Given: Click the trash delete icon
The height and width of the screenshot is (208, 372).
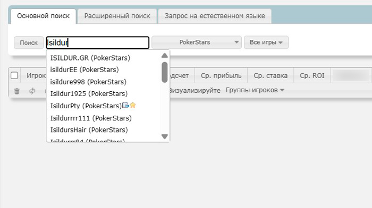Looking at the screenshot, I should pyautogui.click(x=17, y=91).
